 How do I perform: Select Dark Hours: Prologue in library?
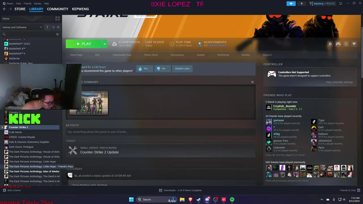tap(21, 147)
